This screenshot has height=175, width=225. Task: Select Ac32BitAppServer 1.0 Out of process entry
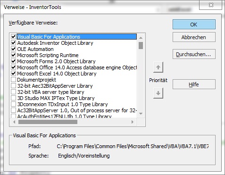click(77, 110)
